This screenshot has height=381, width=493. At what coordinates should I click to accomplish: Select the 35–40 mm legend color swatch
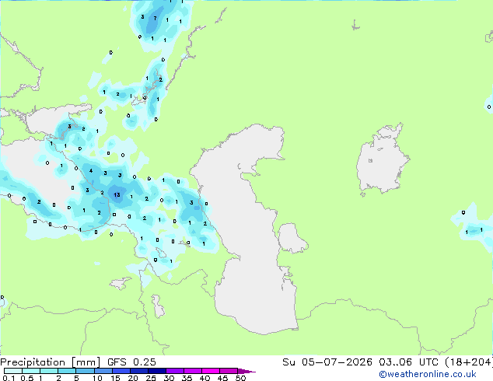[x=192, y=371]
